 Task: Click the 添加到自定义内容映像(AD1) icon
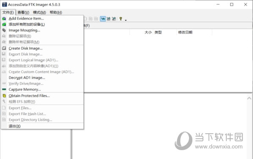point(4,66)
